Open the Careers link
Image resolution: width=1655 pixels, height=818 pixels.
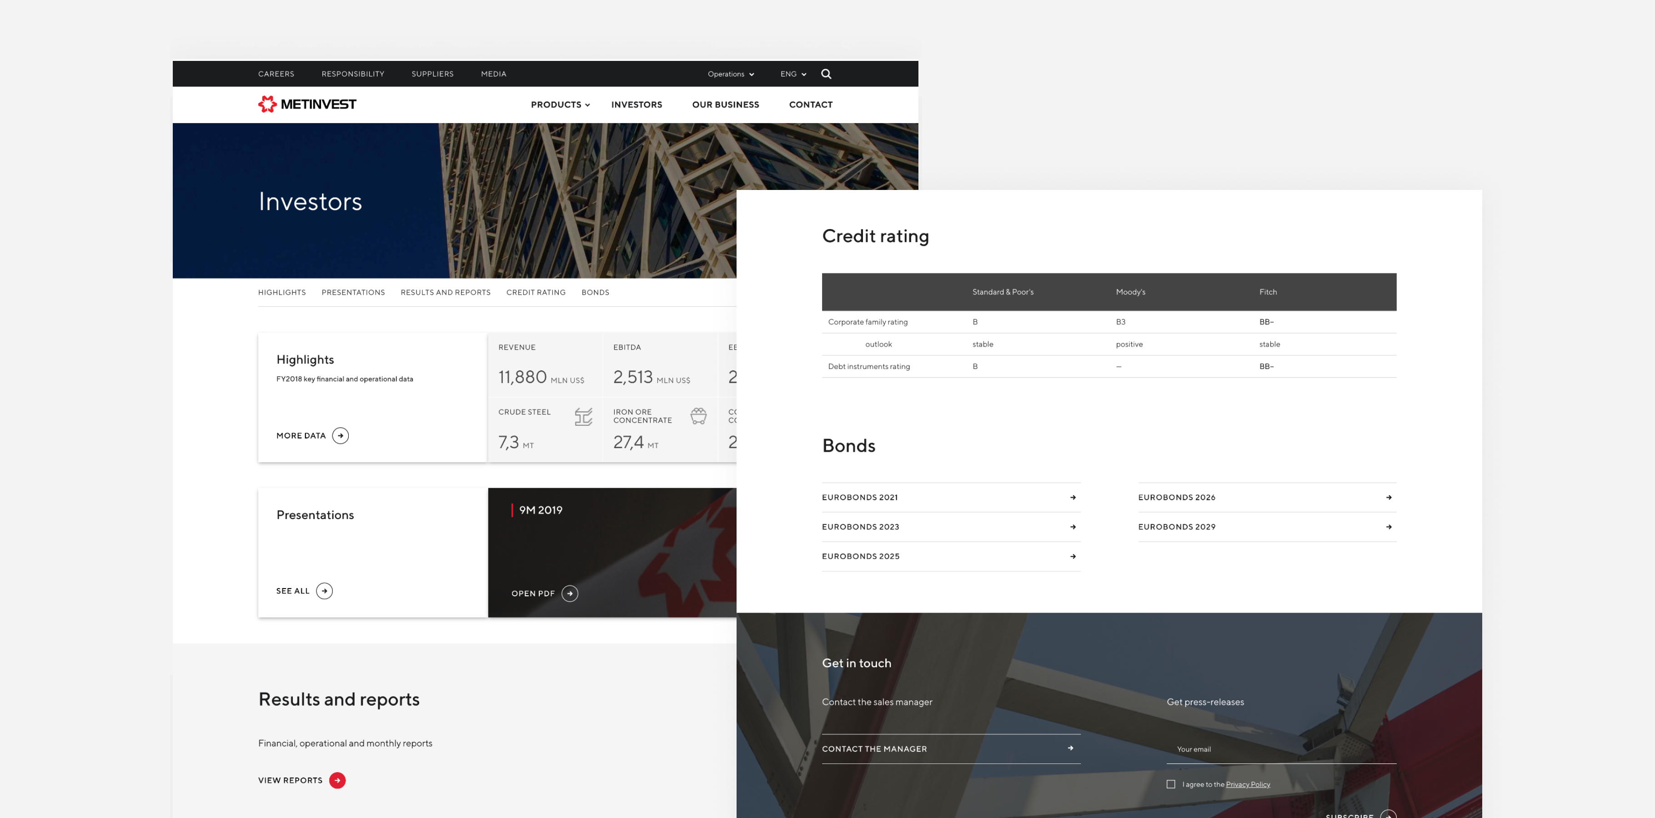pos(276,74)
